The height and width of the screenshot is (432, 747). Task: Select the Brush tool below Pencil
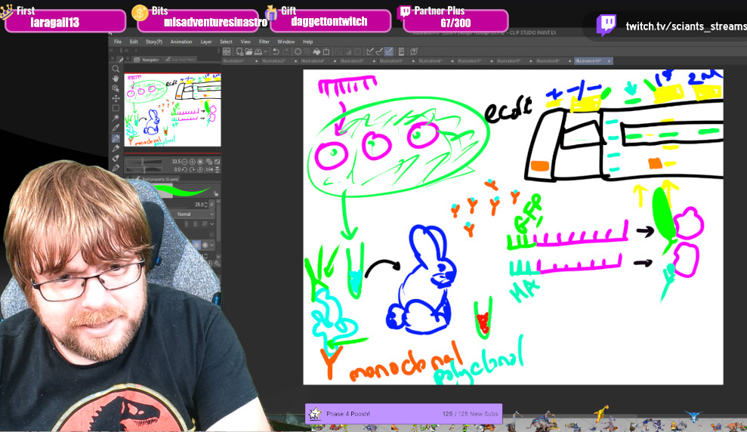(x=116, y=158)
